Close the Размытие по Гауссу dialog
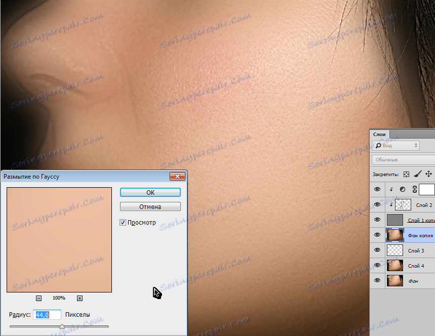 177,176
